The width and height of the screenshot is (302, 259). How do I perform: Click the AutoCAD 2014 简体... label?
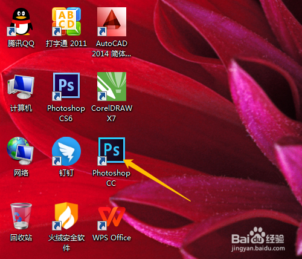(x=112, y=48)
